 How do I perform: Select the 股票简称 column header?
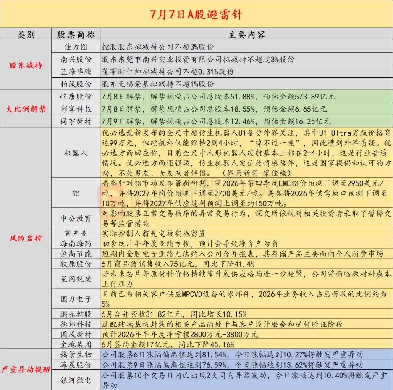(76, 34)
